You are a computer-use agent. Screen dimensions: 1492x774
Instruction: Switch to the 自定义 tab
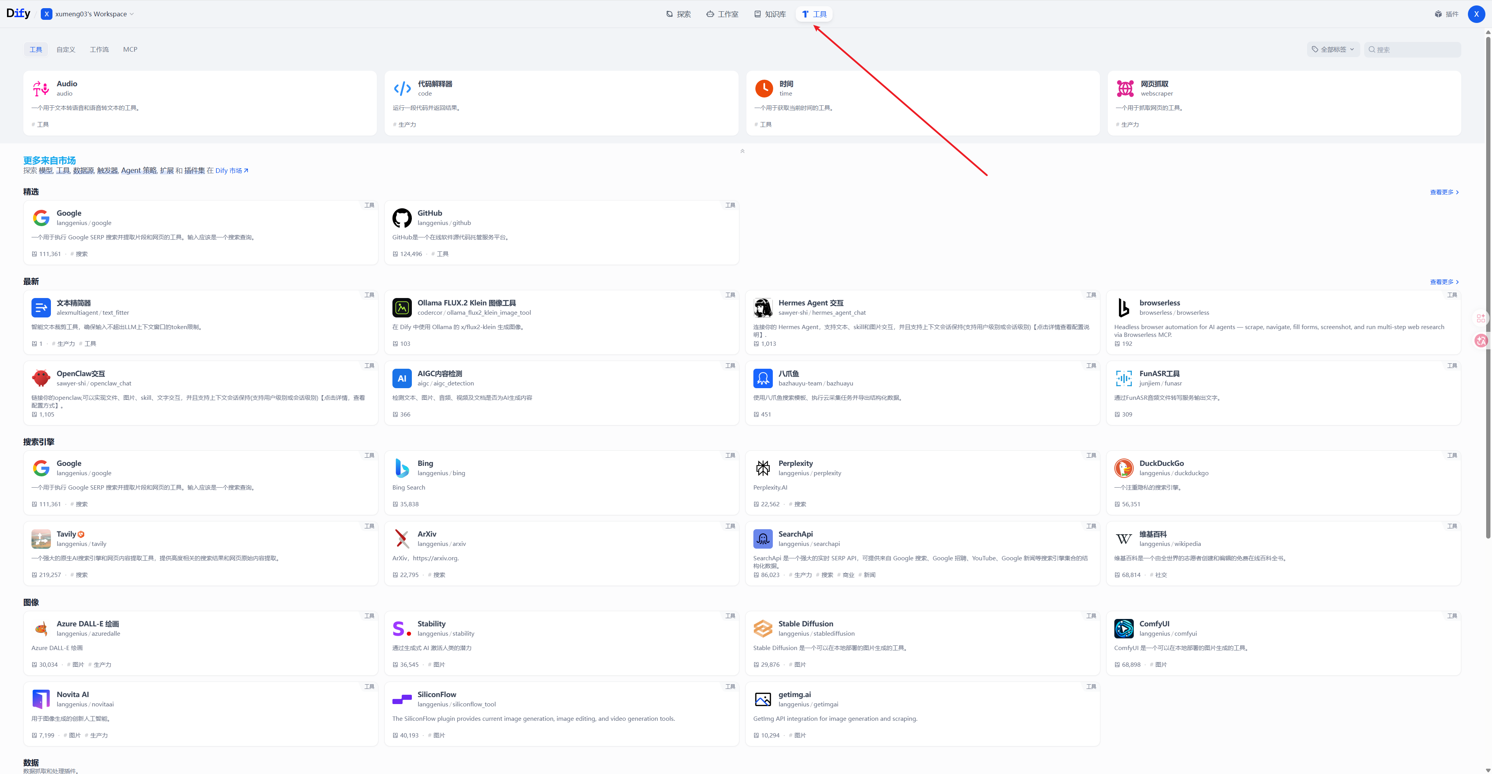coord(66,49)
